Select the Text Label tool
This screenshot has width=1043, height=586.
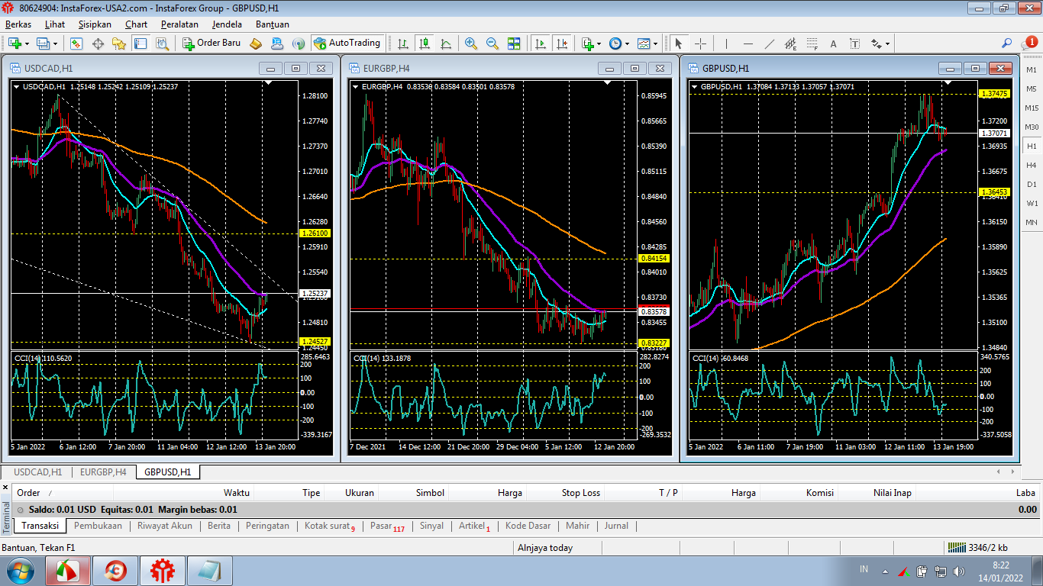tap(854, 43)
